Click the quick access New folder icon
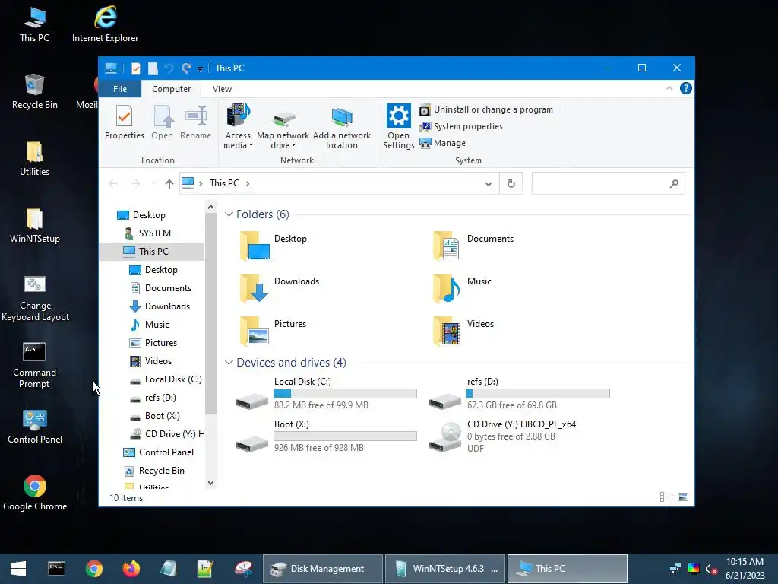Viewport: 778px width, 584px height. (x=152, y=68)
